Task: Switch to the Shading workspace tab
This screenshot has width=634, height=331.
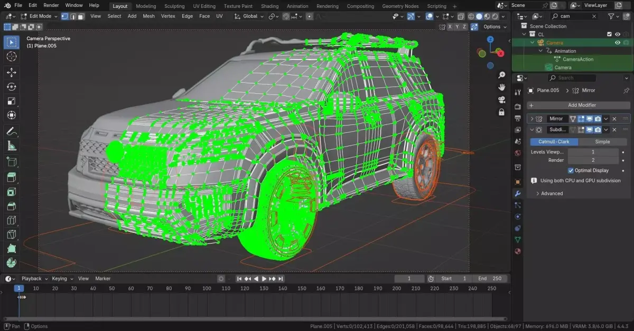Action: click(x=269, y=6)
